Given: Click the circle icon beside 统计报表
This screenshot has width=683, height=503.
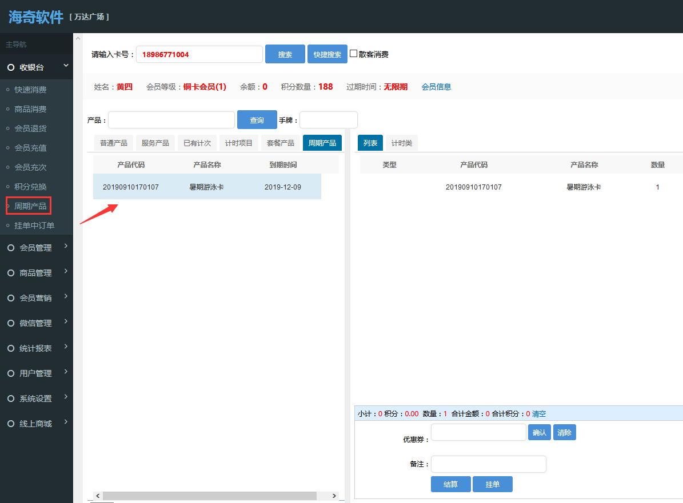Looking at the screenshot, I should [10, 348].
